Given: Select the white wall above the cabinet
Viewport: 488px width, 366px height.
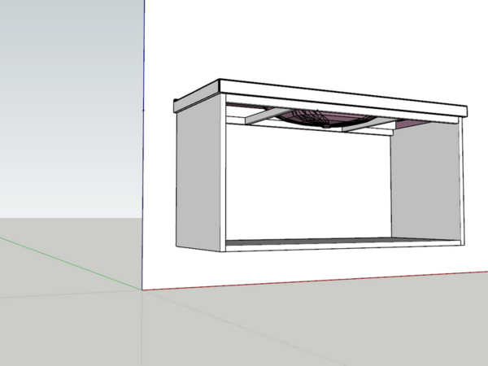Looking at the screenshot, I should tap(309, 41).
